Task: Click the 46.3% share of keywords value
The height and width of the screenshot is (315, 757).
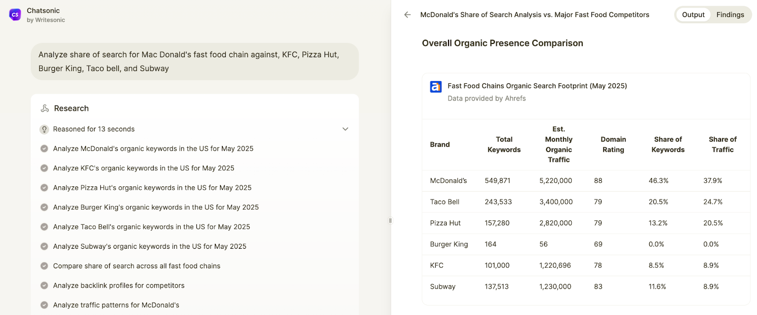Action: 659,181
